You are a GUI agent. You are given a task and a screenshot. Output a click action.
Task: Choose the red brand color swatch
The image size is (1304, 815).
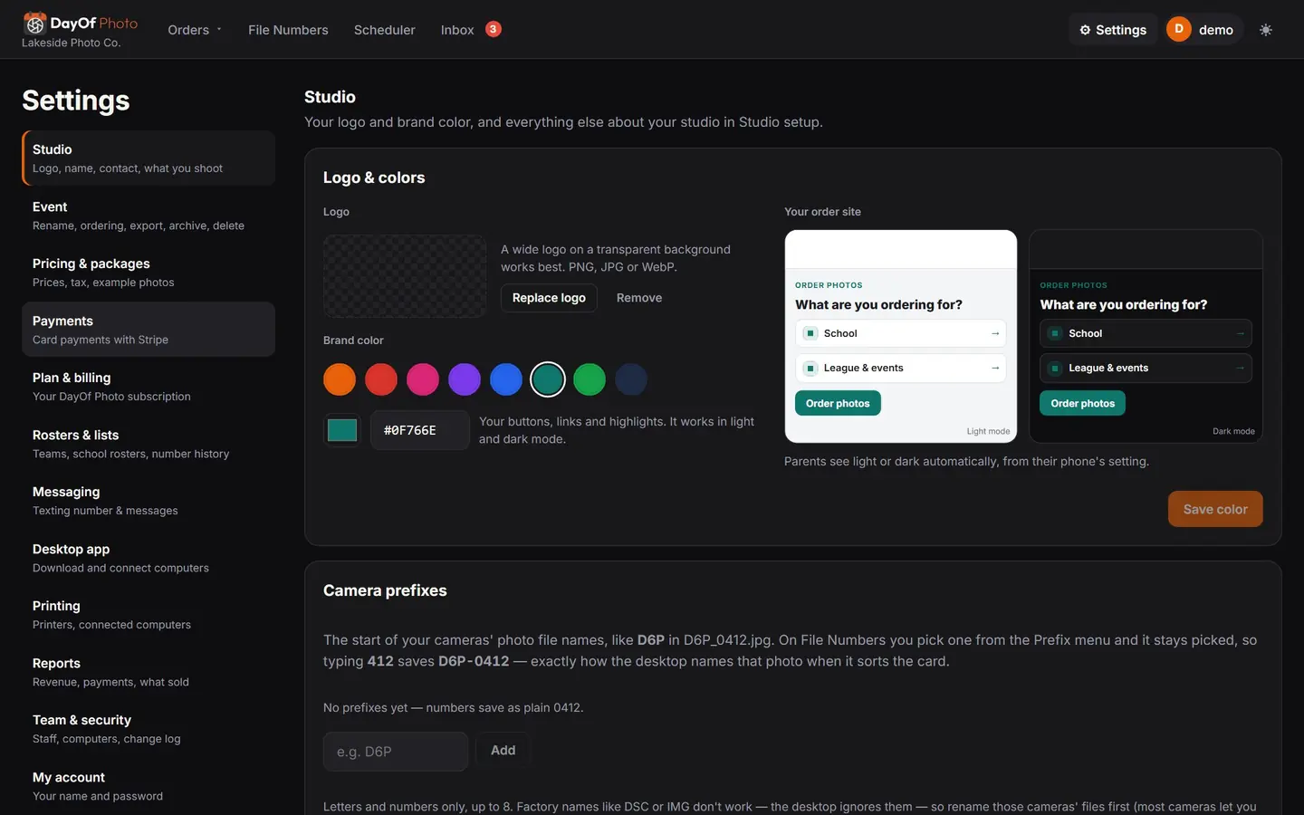point(381,379)
